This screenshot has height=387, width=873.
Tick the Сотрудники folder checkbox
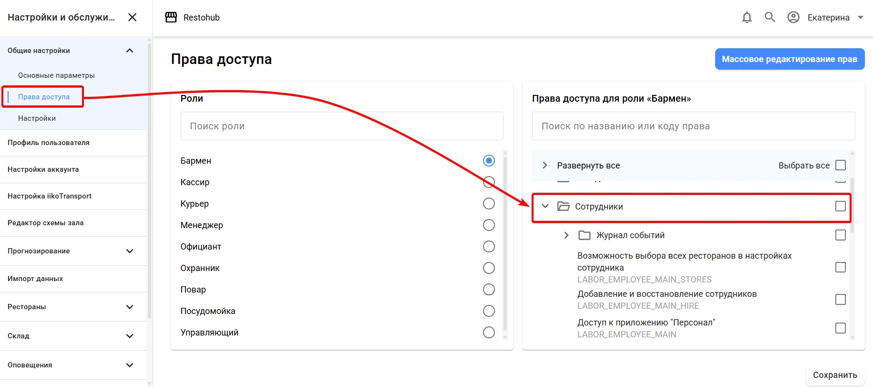tap(841, 206)
